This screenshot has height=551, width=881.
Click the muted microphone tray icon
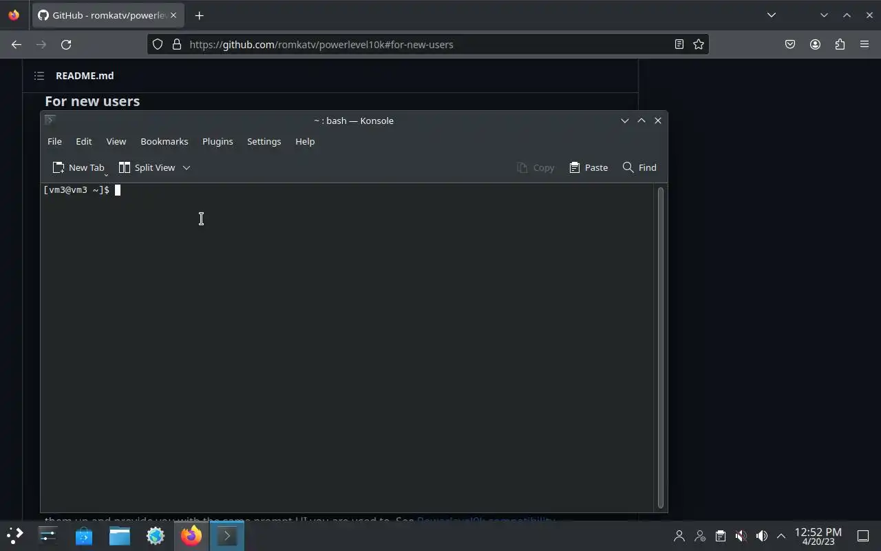tap(741, 536)
